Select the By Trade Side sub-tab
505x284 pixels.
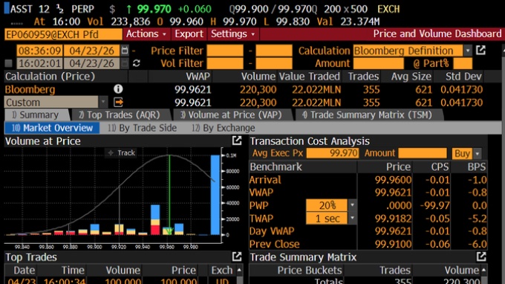(142, 128)
